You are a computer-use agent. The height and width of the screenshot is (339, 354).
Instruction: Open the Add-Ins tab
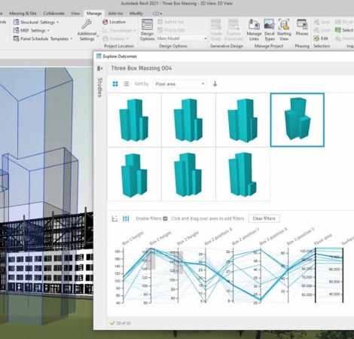tap(115, 14)
